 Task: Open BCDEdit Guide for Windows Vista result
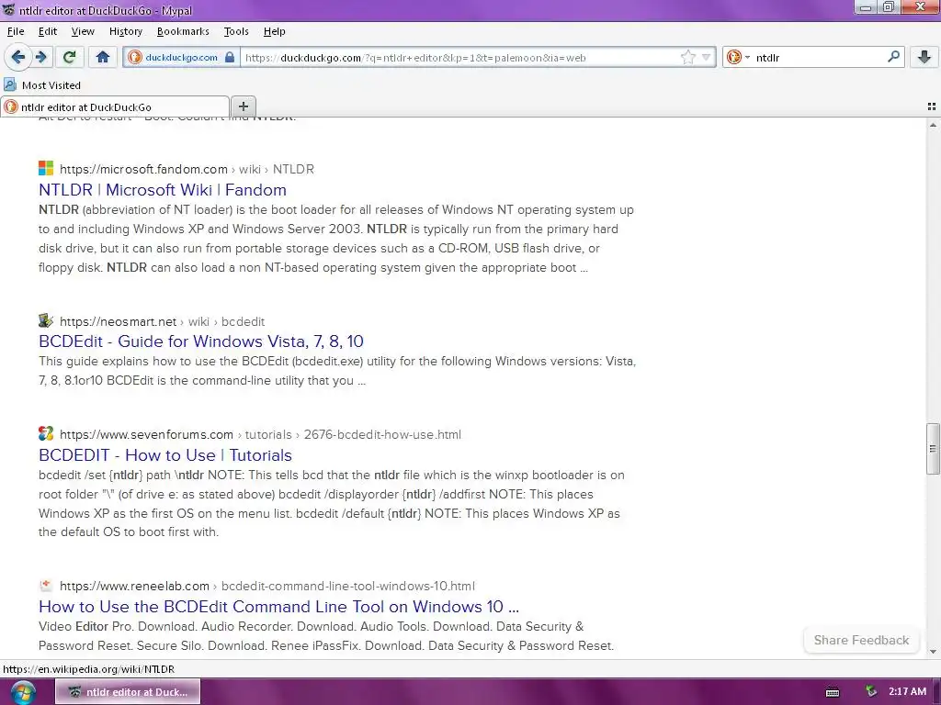201,341
